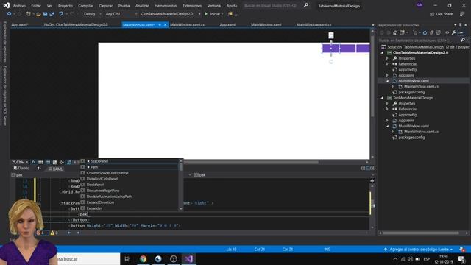Switch to NuGet ClonTabMenuMaterialDesign2.0 tab

[x=76, y=24]
